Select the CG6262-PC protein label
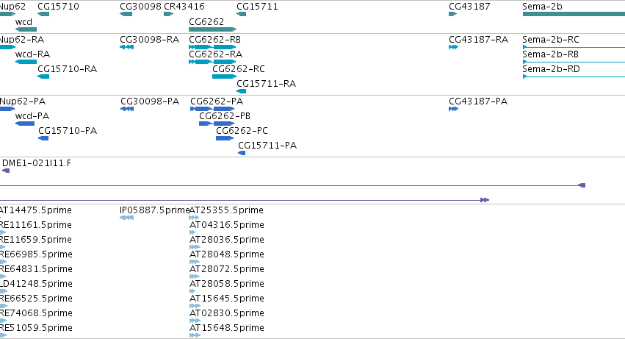625x339 pixels. coord(242,131)
